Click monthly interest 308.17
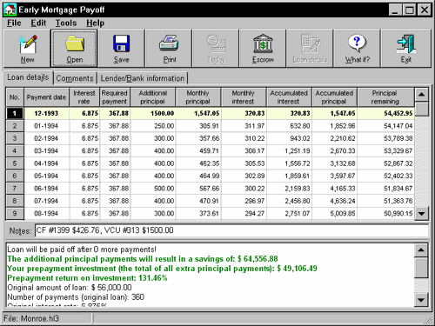The height and width of the screenshot is (326, 435). point(244,151)
